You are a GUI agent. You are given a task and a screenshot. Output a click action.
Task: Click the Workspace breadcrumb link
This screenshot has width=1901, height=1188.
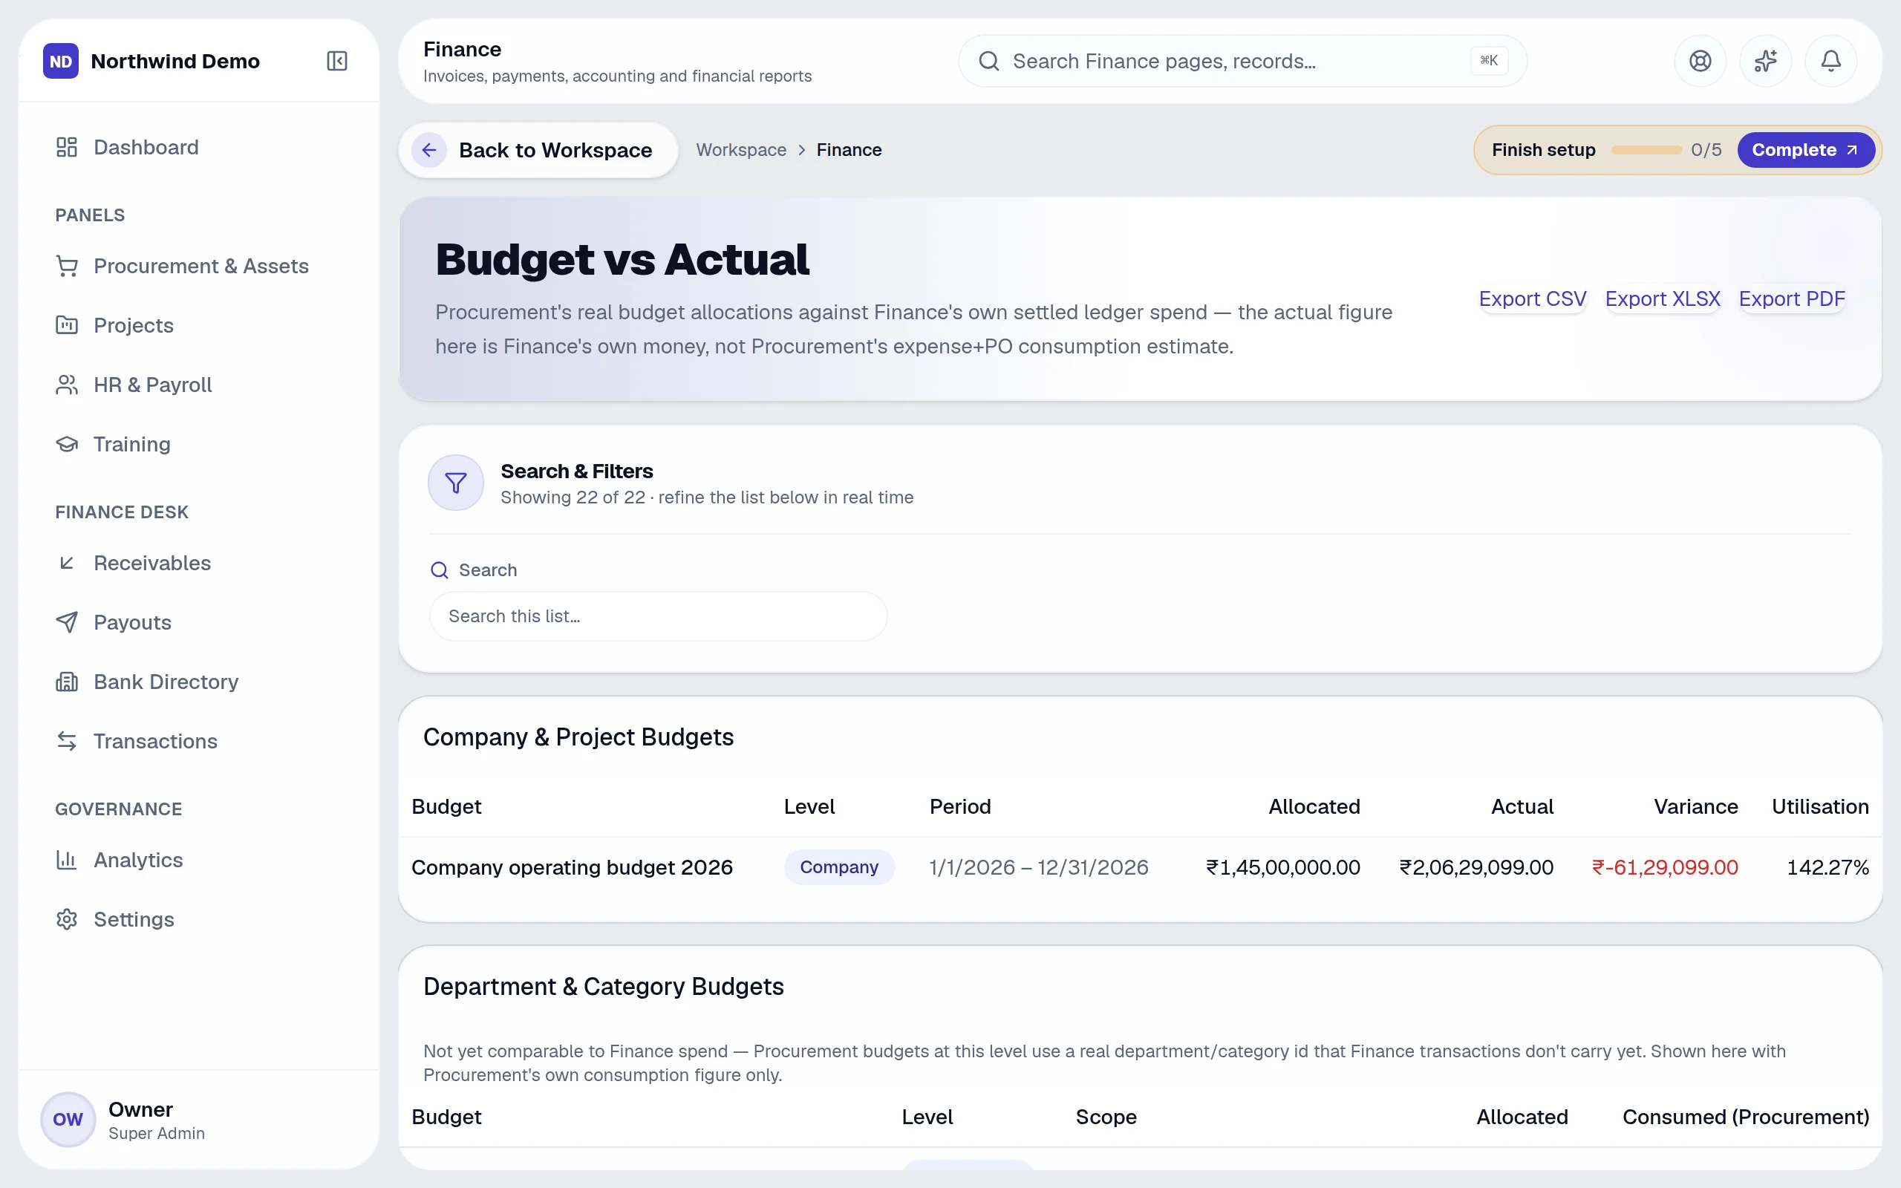[x=741, y=149]
